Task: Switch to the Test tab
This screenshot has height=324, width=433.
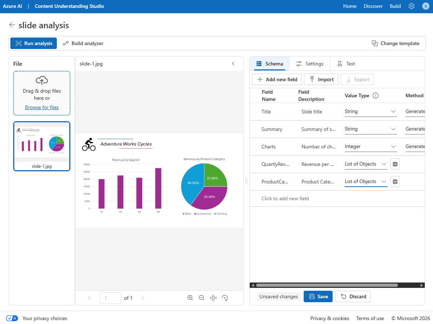Action: tap(345, 63)
